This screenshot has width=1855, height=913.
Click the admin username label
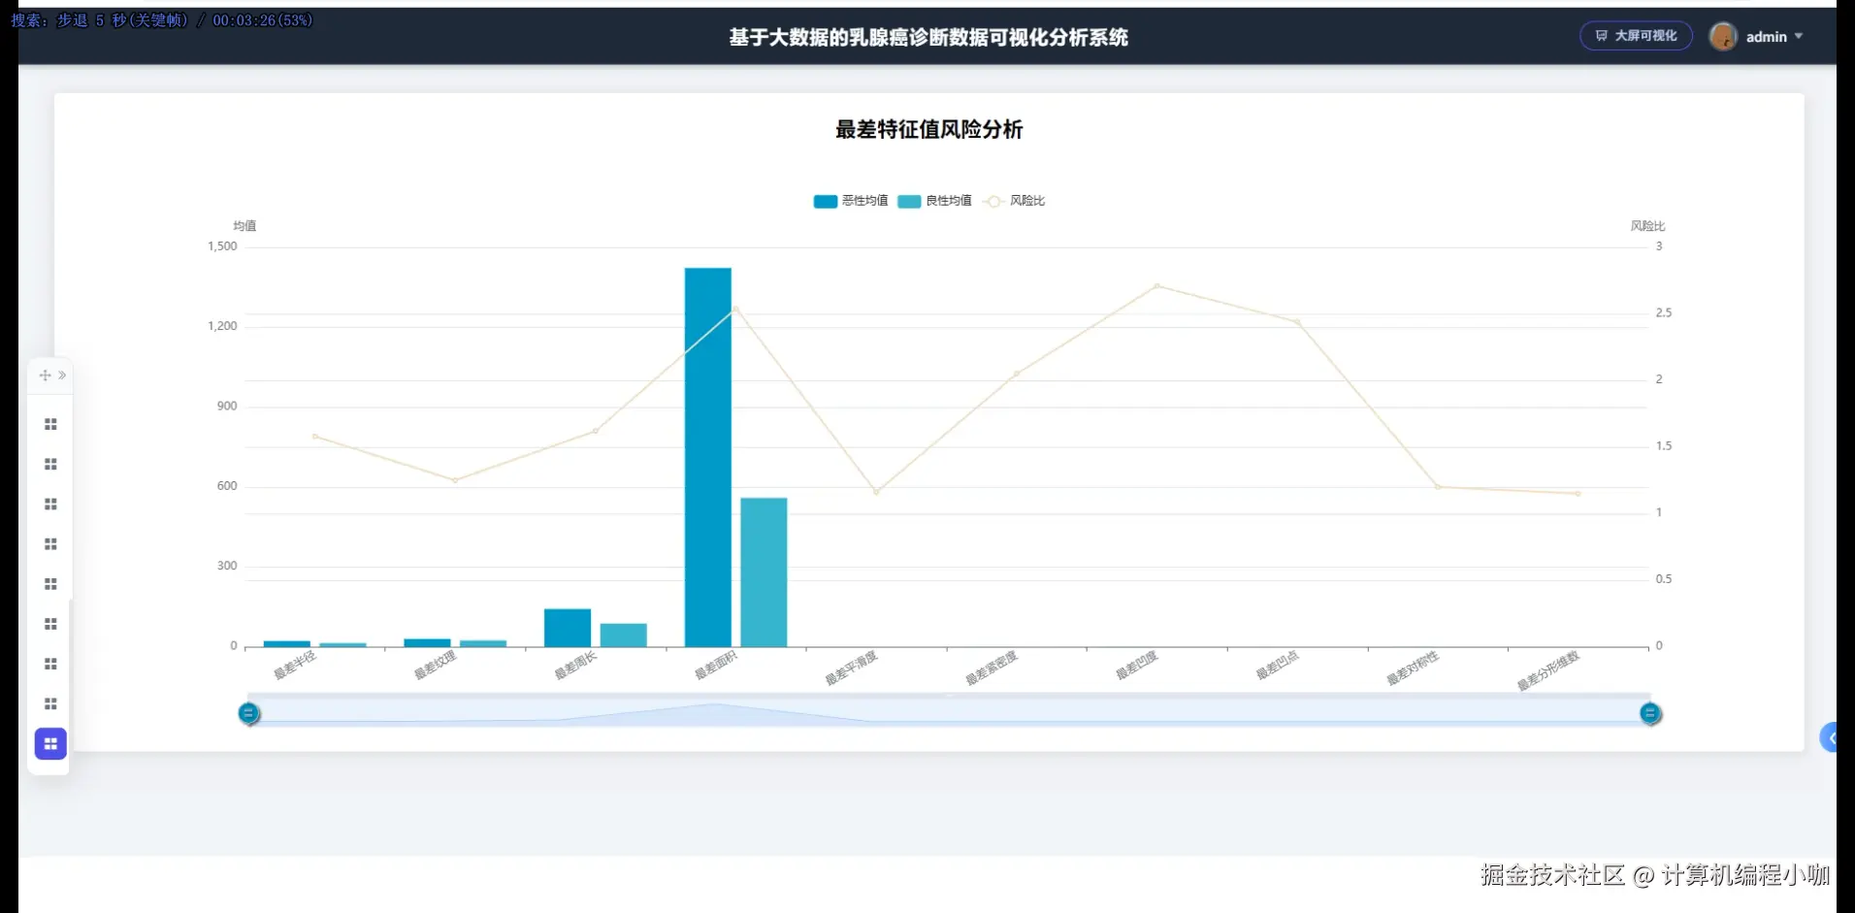pyautogui.click(x=1766, y=37)
